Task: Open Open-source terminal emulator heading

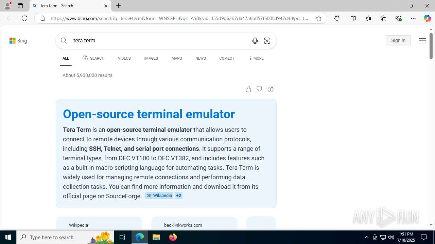Action: coord(149,114)
